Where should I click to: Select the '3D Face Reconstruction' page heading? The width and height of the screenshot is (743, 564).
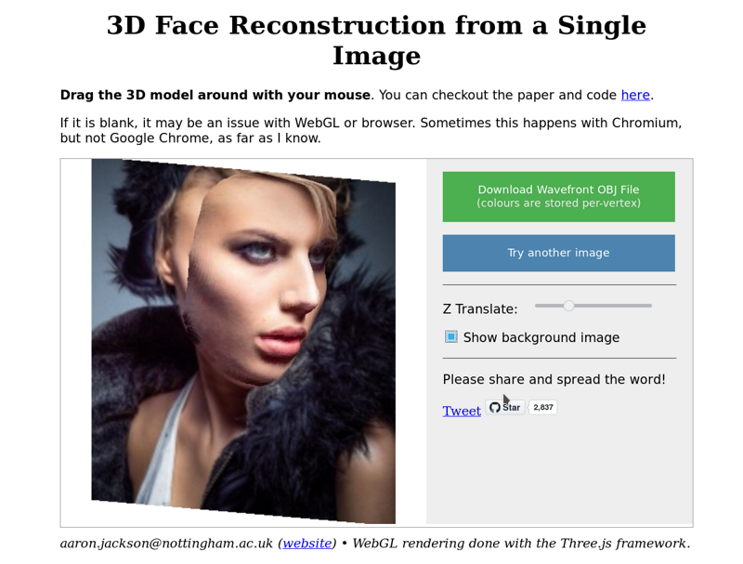[376, 40]
